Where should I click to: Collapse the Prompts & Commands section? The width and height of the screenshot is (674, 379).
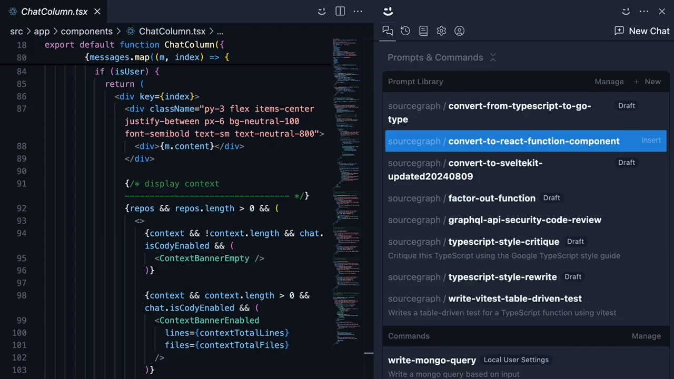pyautogui.click(x=493, y=57)
